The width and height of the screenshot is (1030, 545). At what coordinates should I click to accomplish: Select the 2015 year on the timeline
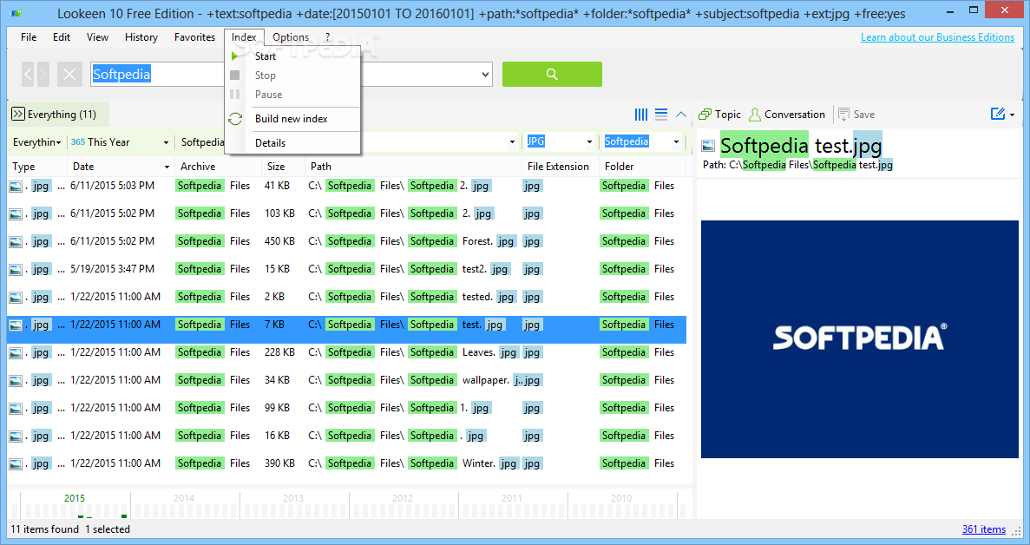tap(75, 498)
